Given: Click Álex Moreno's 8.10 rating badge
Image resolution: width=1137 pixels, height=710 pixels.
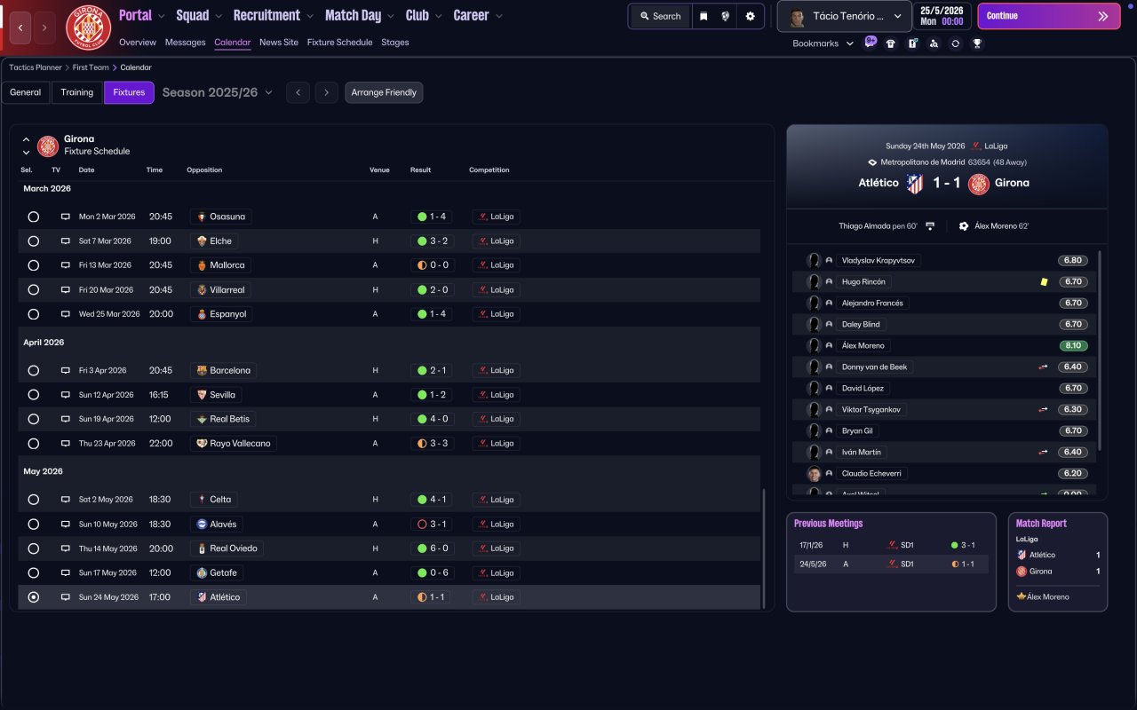Looking at the screenshot, I should click(1072, 345).
